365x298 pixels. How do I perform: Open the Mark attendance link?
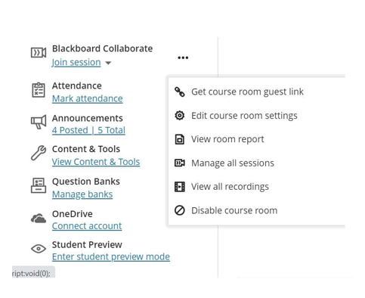point(88,98)
